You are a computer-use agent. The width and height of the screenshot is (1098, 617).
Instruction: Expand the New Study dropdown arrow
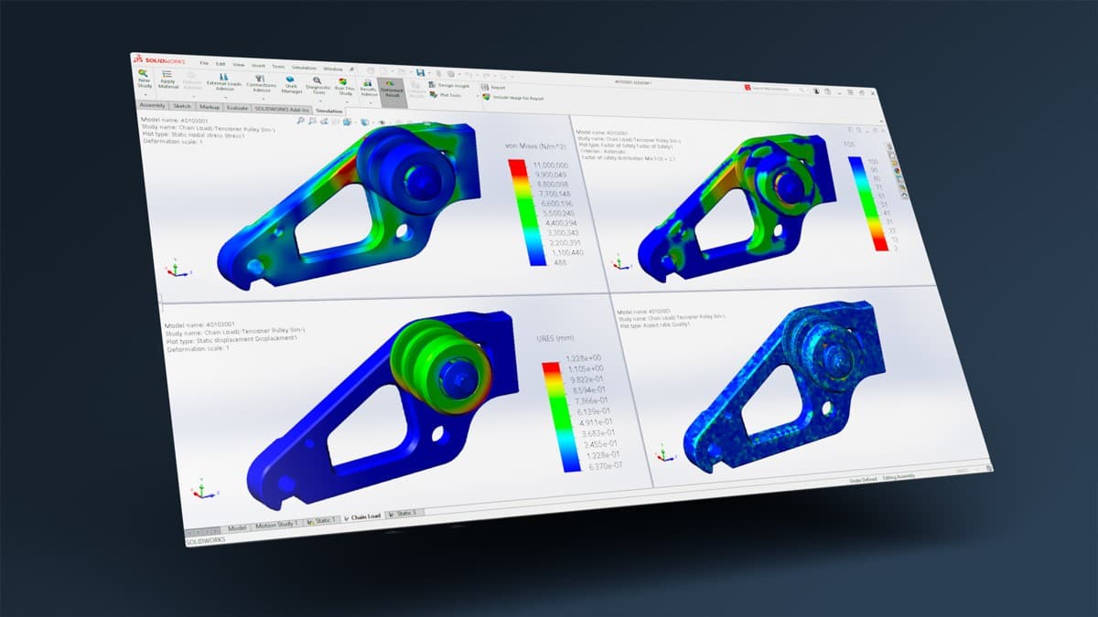pyautogui.click(x=145, y=94)
